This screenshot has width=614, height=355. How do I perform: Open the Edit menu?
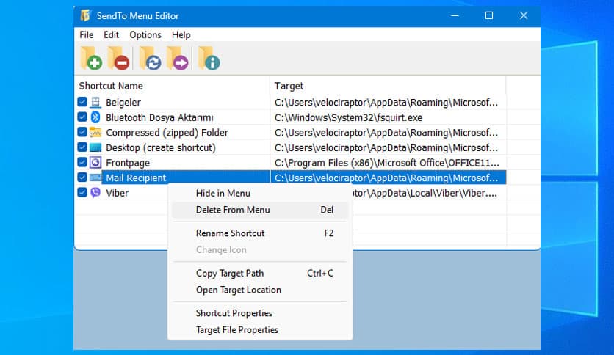point(111,34)
